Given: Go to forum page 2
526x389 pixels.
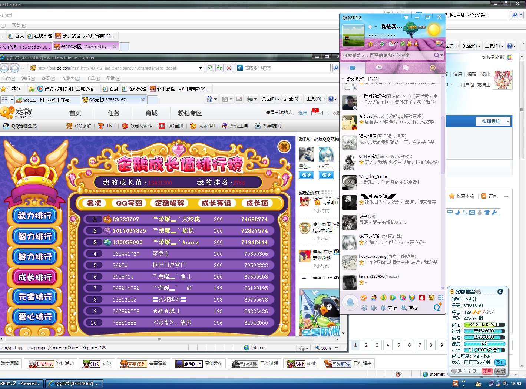Looking at the screenshot, I should coord(366,345).
